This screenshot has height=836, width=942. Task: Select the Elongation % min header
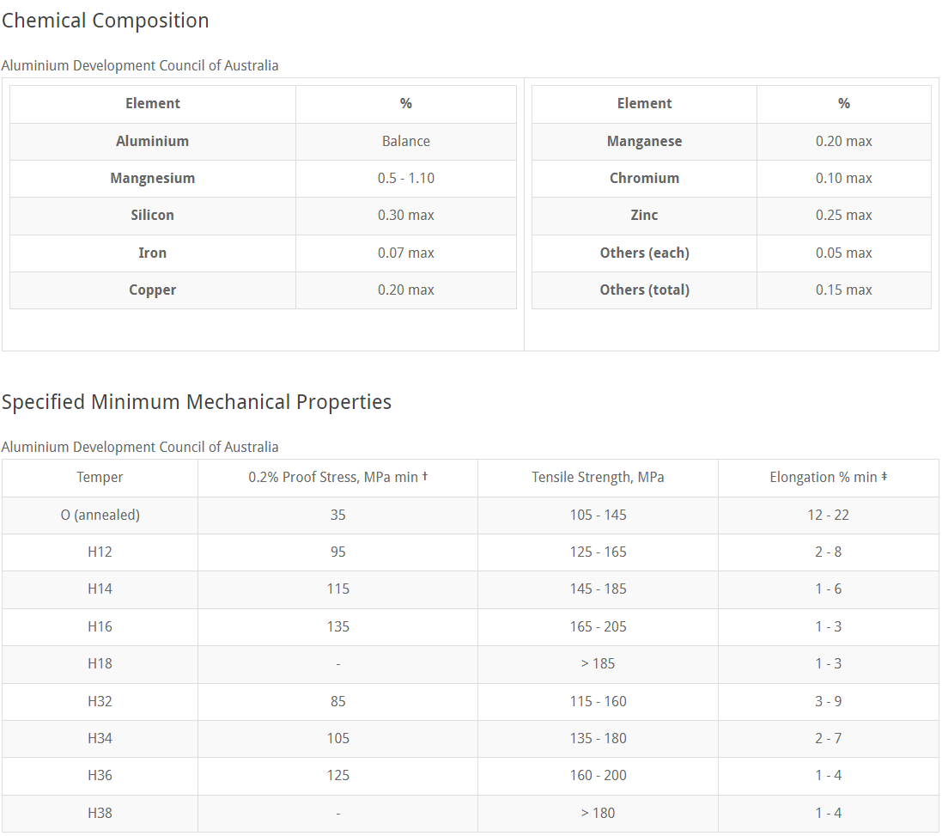828,477
